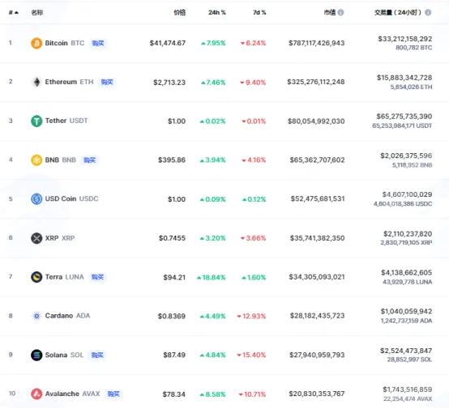Sort the table by 24h % column

click(x=217, y=12)
